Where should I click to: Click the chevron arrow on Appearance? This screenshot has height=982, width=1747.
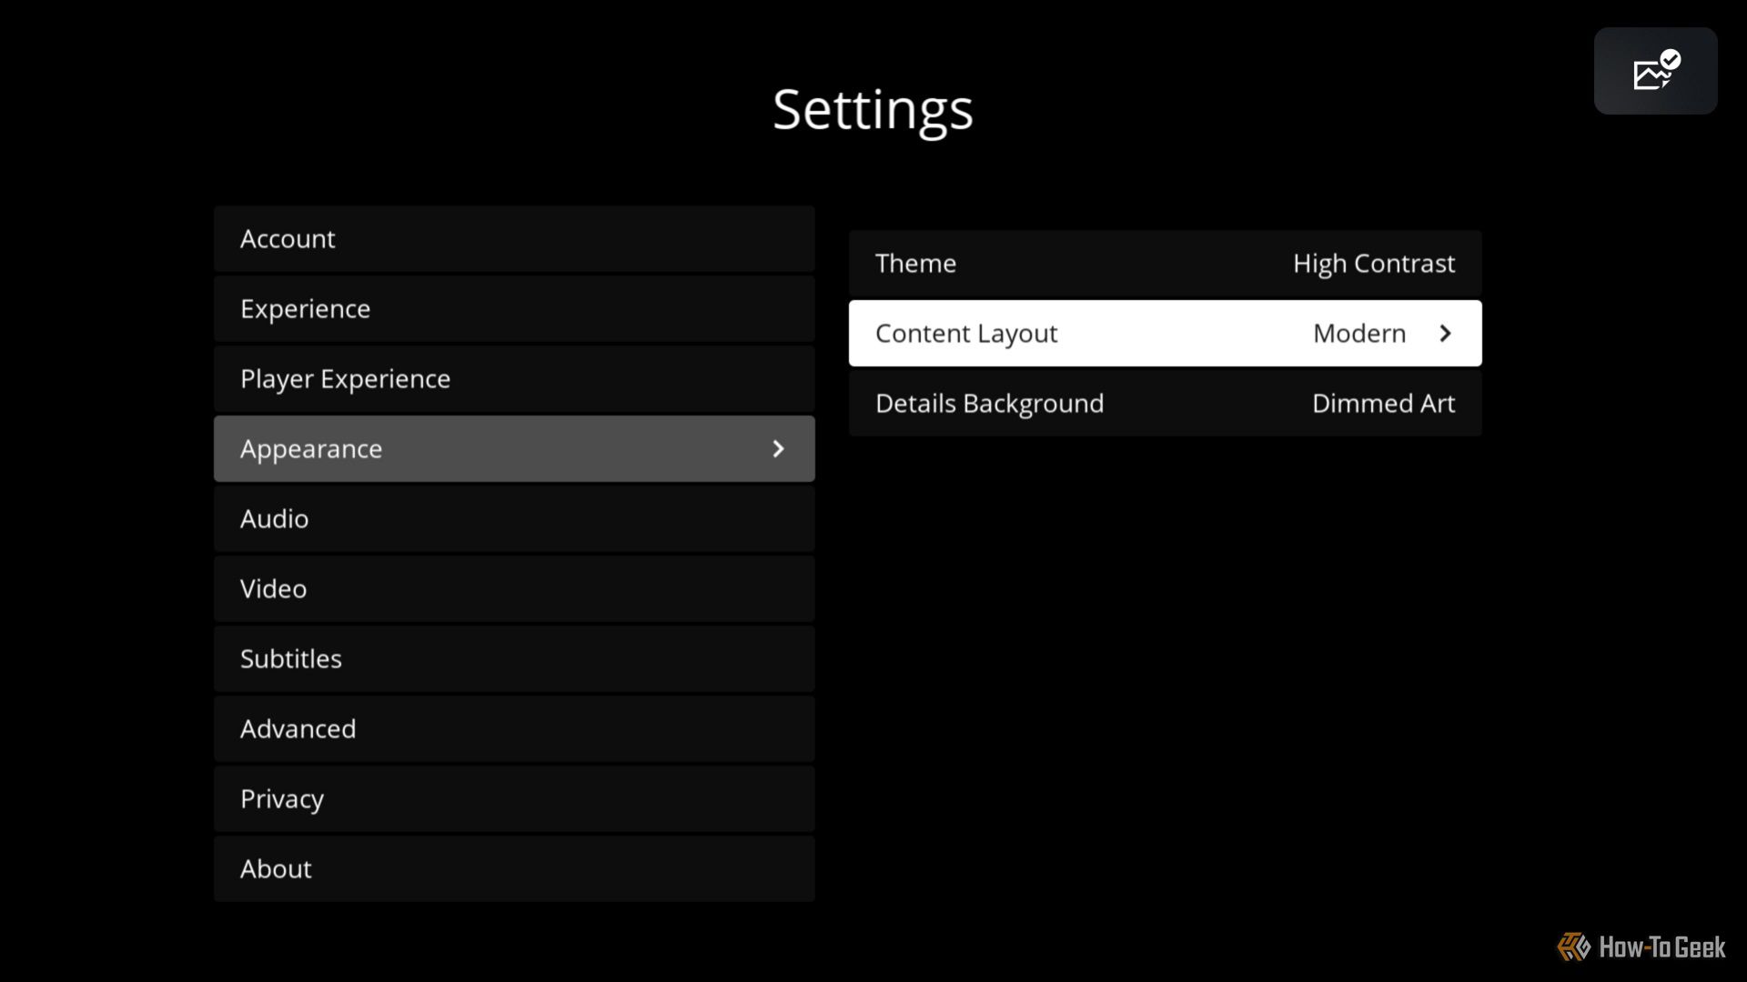(x=779, y=448)
